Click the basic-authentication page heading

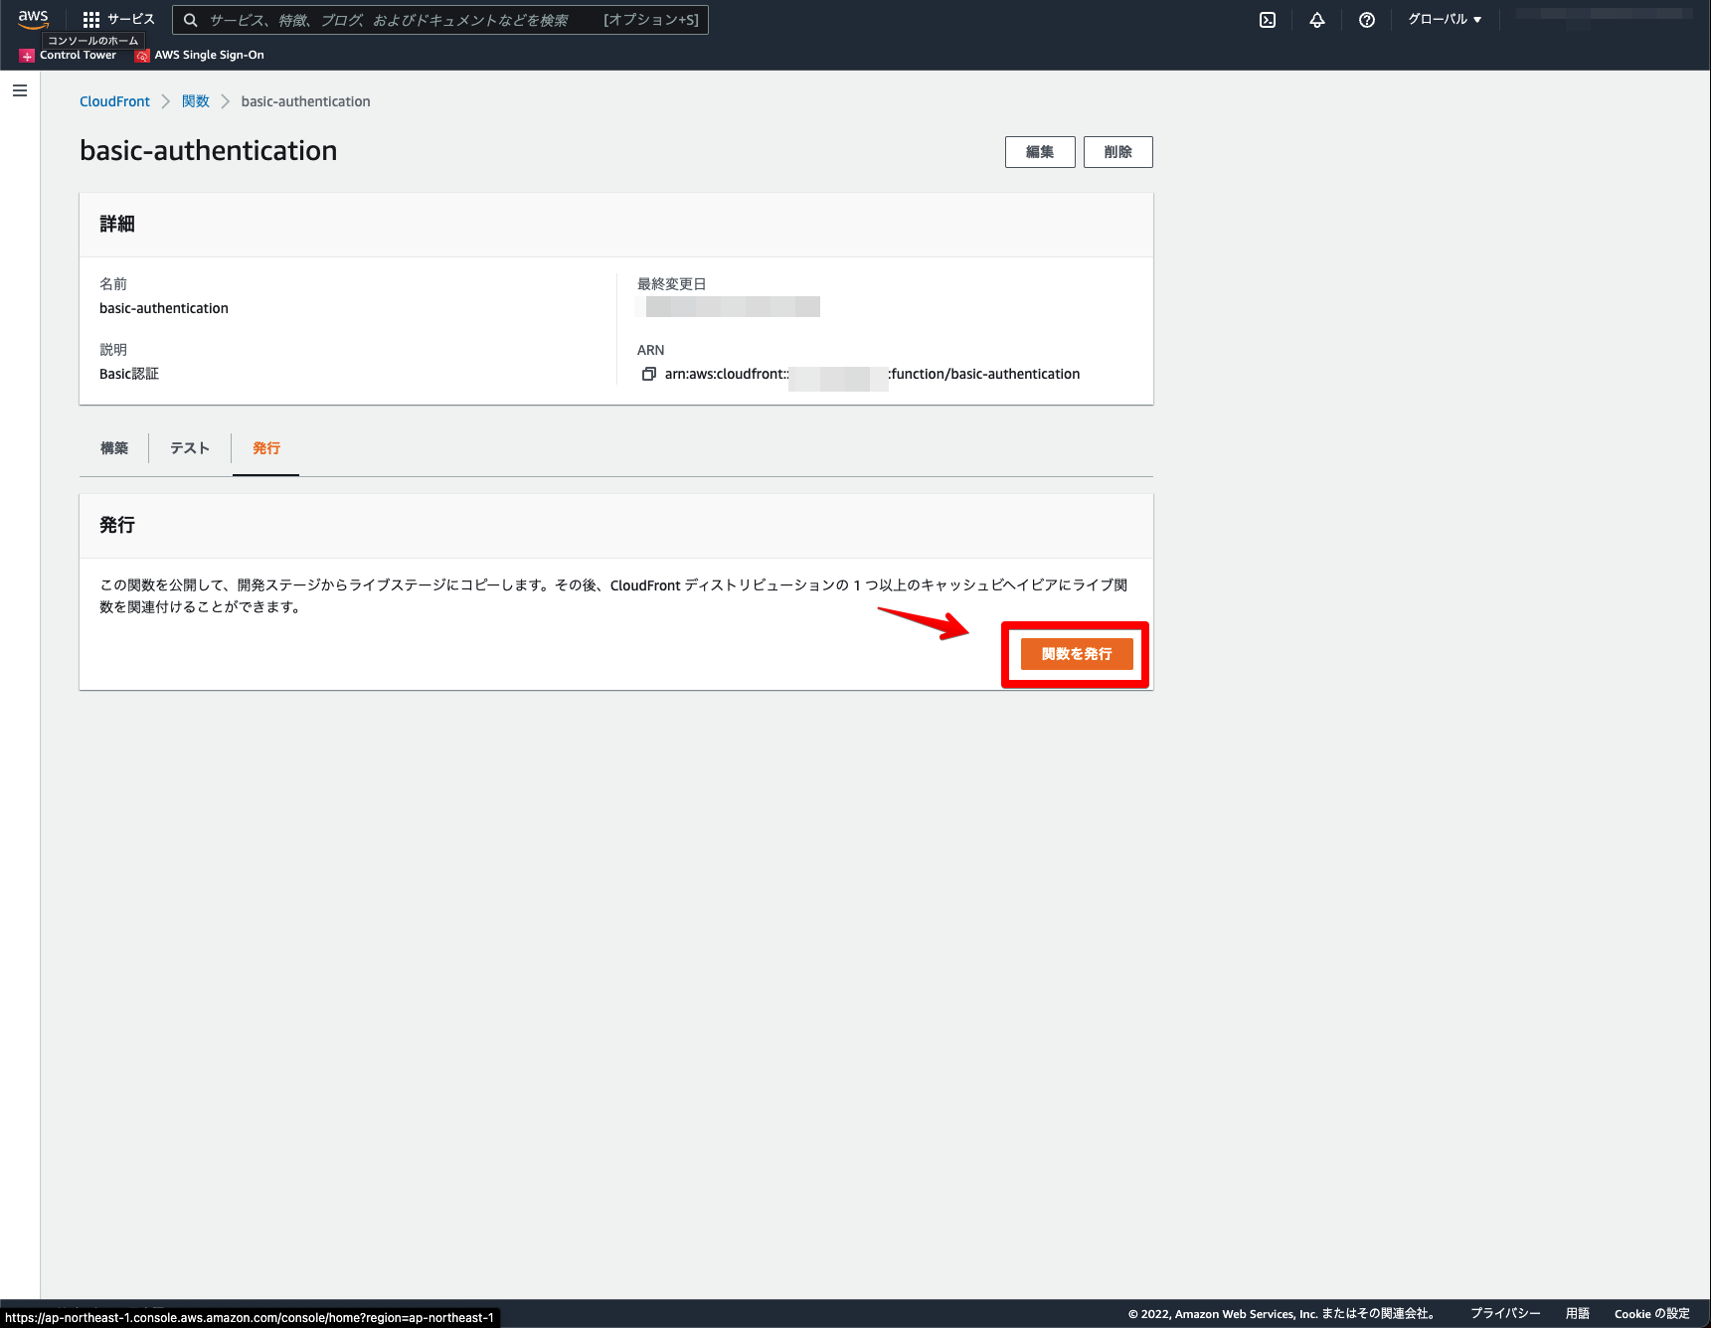(209, 151)
